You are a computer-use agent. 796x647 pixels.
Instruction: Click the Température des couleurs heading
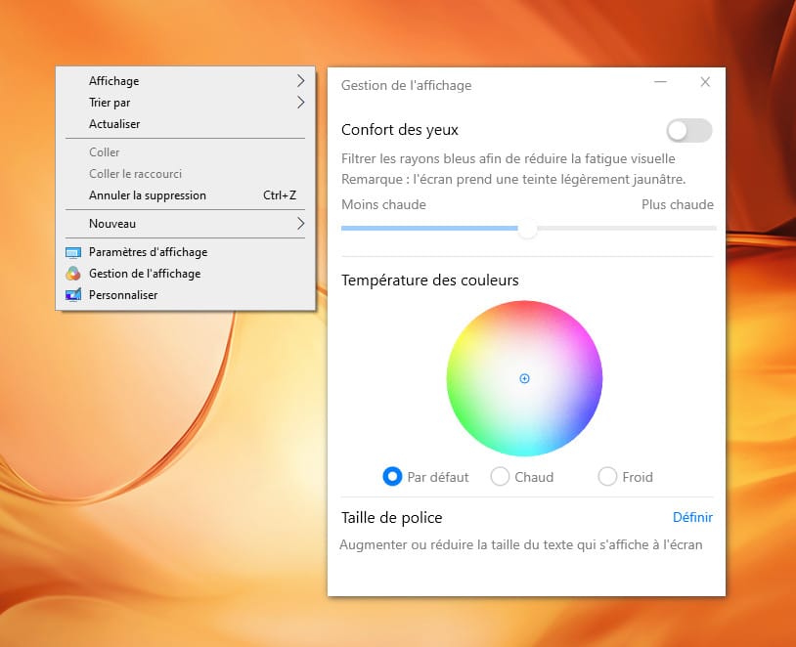429,280
